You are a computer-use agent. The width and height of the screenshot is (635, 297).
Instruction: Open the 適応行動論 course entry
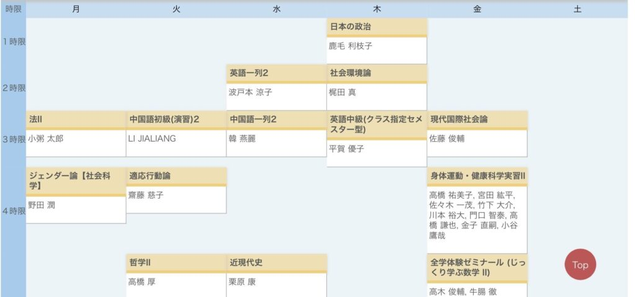click(150, 176)
